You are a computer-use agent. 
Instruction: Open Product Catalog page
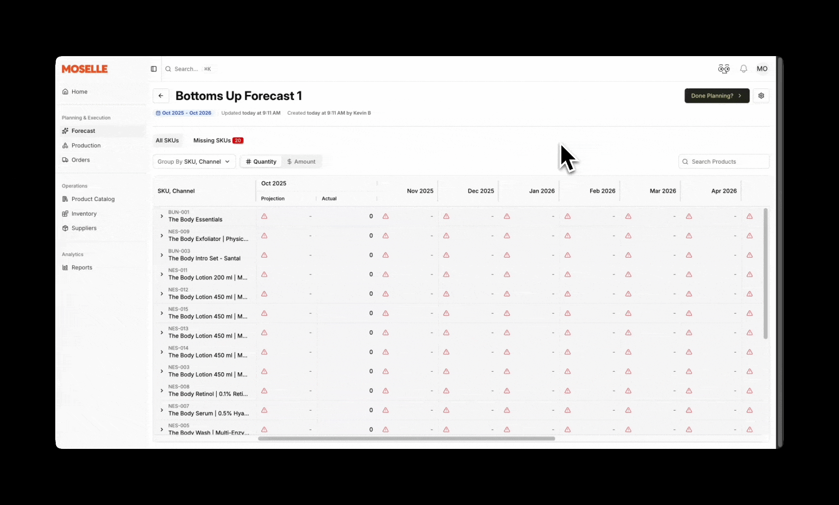(x=93, y=199)
